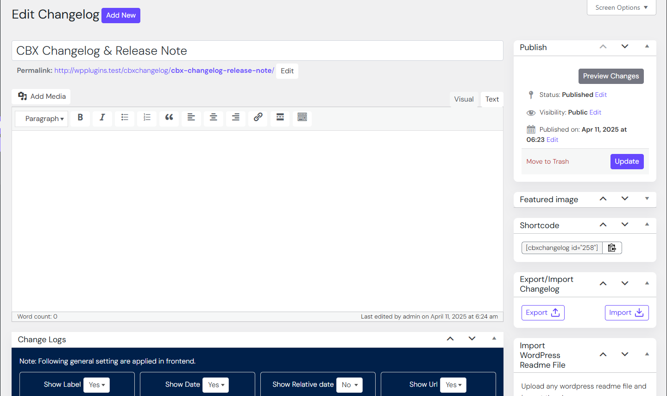Move Export/Import Changelog panel down
The image size is (667, 396).
(625, 284)
